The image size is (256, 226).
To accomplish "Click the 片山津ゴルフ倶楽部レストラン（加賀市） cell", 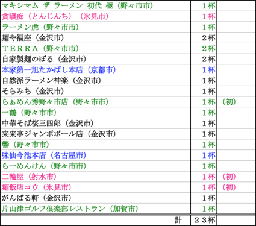I will (x=95, y=209).
